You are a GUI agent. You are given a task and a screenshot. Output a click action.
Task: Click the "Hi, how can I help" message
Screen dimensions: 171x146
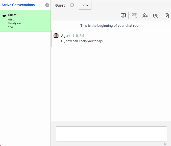pyautogui.click(x=82, y=41)
